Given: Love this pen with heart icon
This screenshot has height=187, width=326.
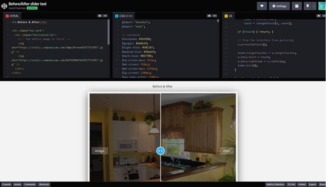Looking at the screenshot, I should 261,6.
